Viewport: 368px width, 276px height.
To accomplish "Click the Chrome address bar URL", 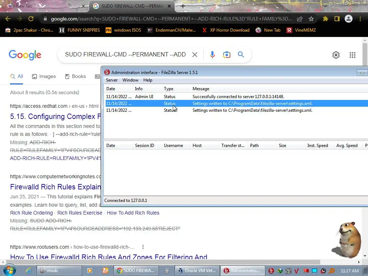I will 171,19.
